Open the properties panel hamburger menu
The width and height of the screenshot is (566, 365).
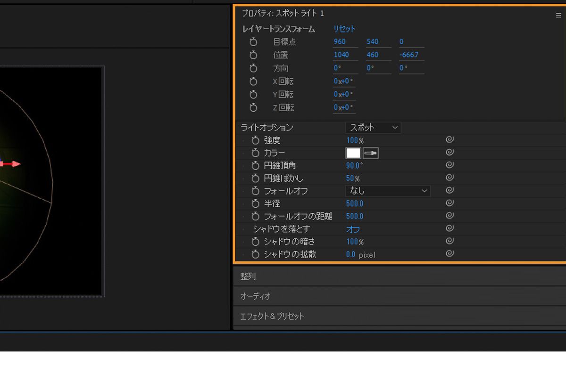(558, 15)
